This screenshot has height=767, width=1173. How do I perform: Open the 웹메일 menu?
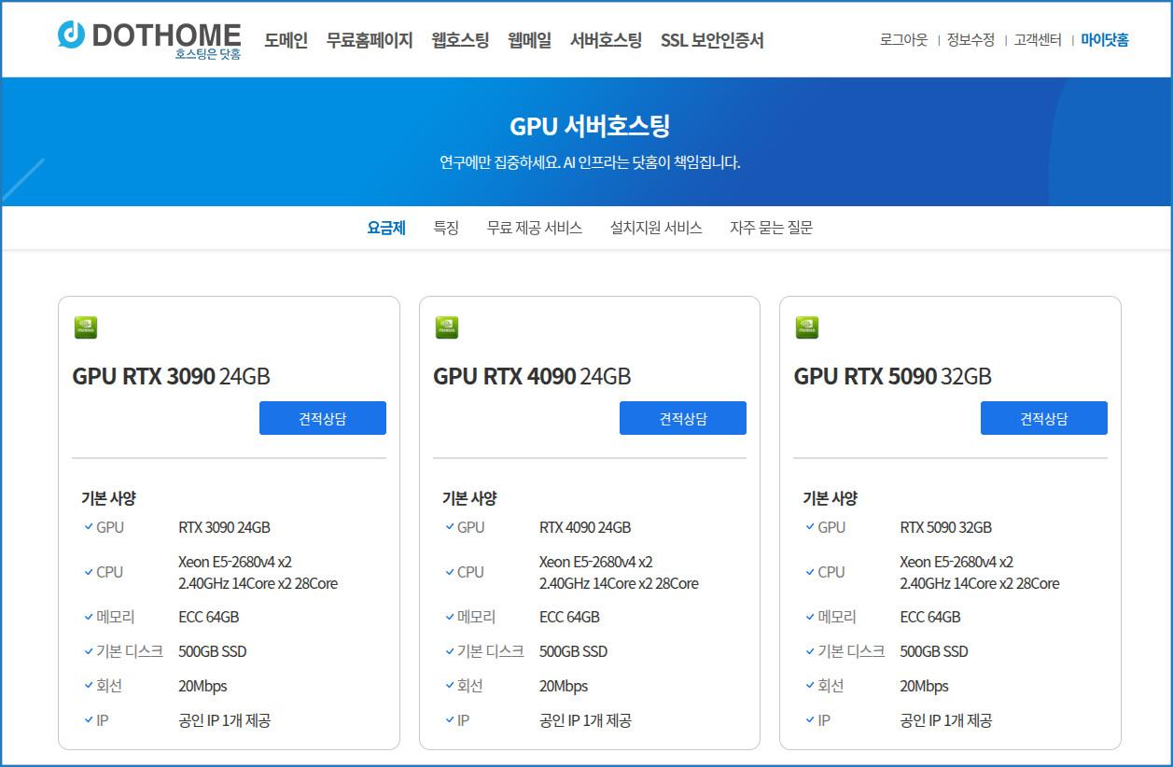click(529, 40)
